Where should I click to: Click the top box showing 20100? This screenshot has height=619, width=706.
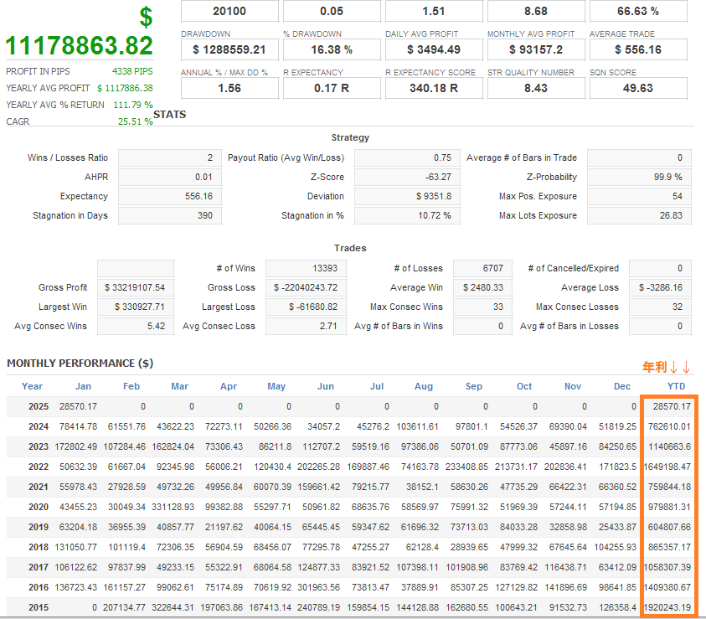(229, 11)
